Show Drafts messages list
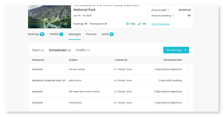224x117 pixels. point(83,50)
